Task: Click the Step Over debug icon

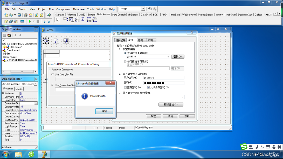Action: point(49,21)
